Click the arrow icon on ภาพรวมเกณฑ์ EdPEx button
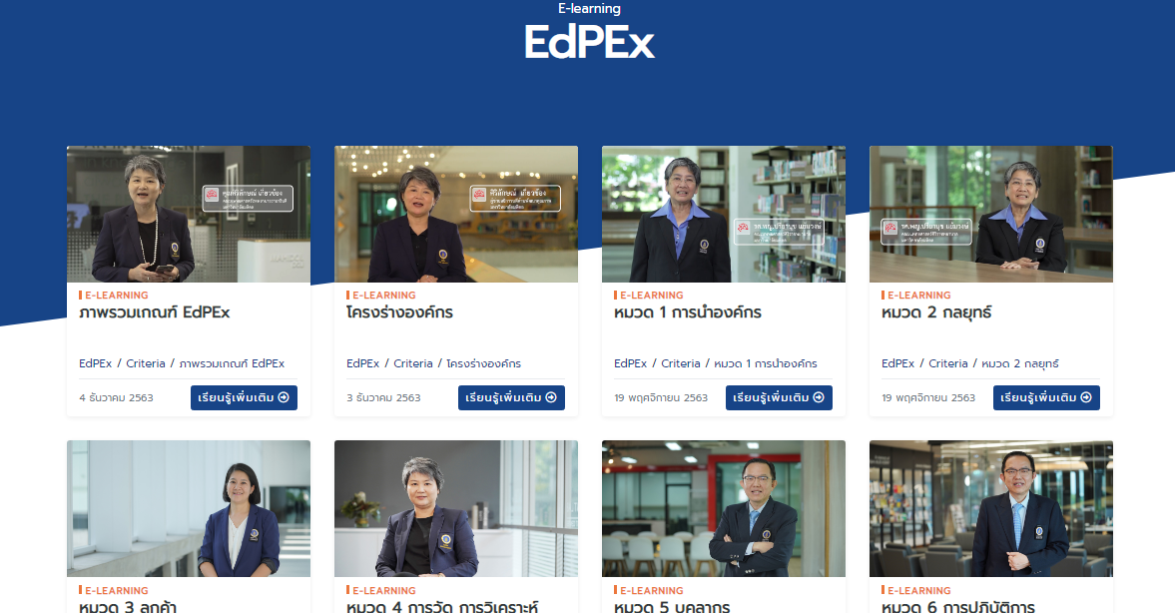The width and height of the screenshot is (1175, 613). click(x=284, y=397)
